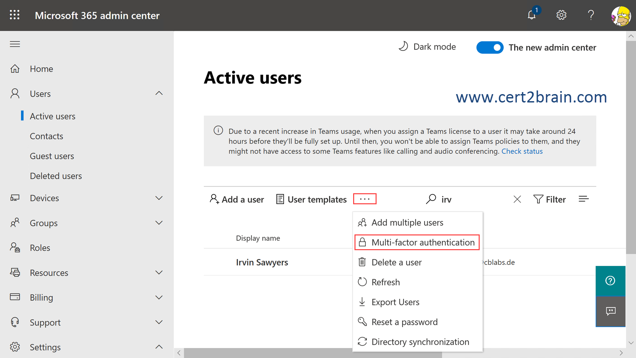The image size is (636, 358).
Task: Go to Active users in sidebar
Action: coord(53,116)
